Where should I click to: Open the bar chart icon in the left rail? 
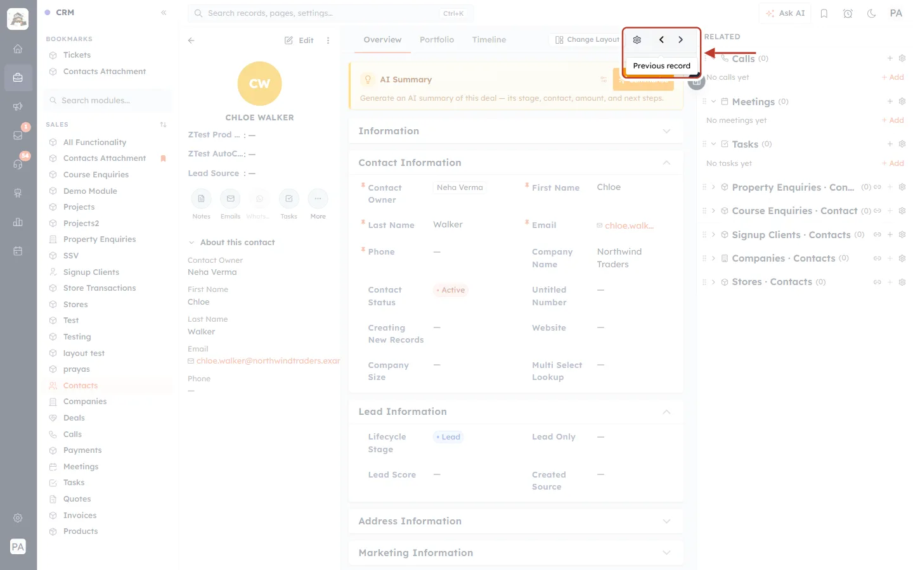18,222
